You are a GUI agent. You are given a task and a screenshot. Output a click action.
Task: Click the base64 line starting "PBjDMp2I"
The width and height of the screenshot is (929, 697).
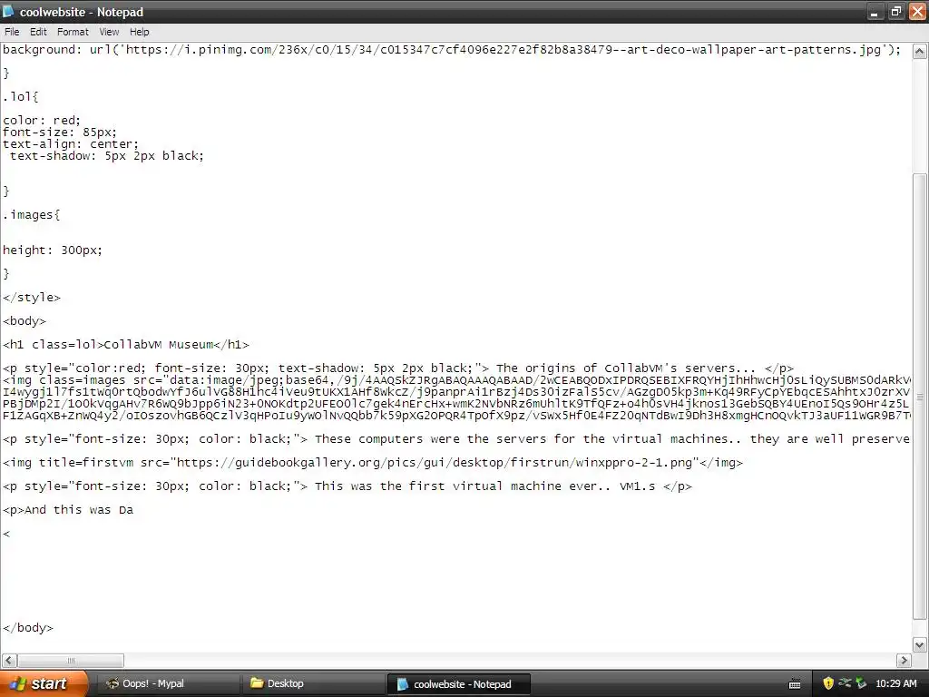click(x=456, y=404)
